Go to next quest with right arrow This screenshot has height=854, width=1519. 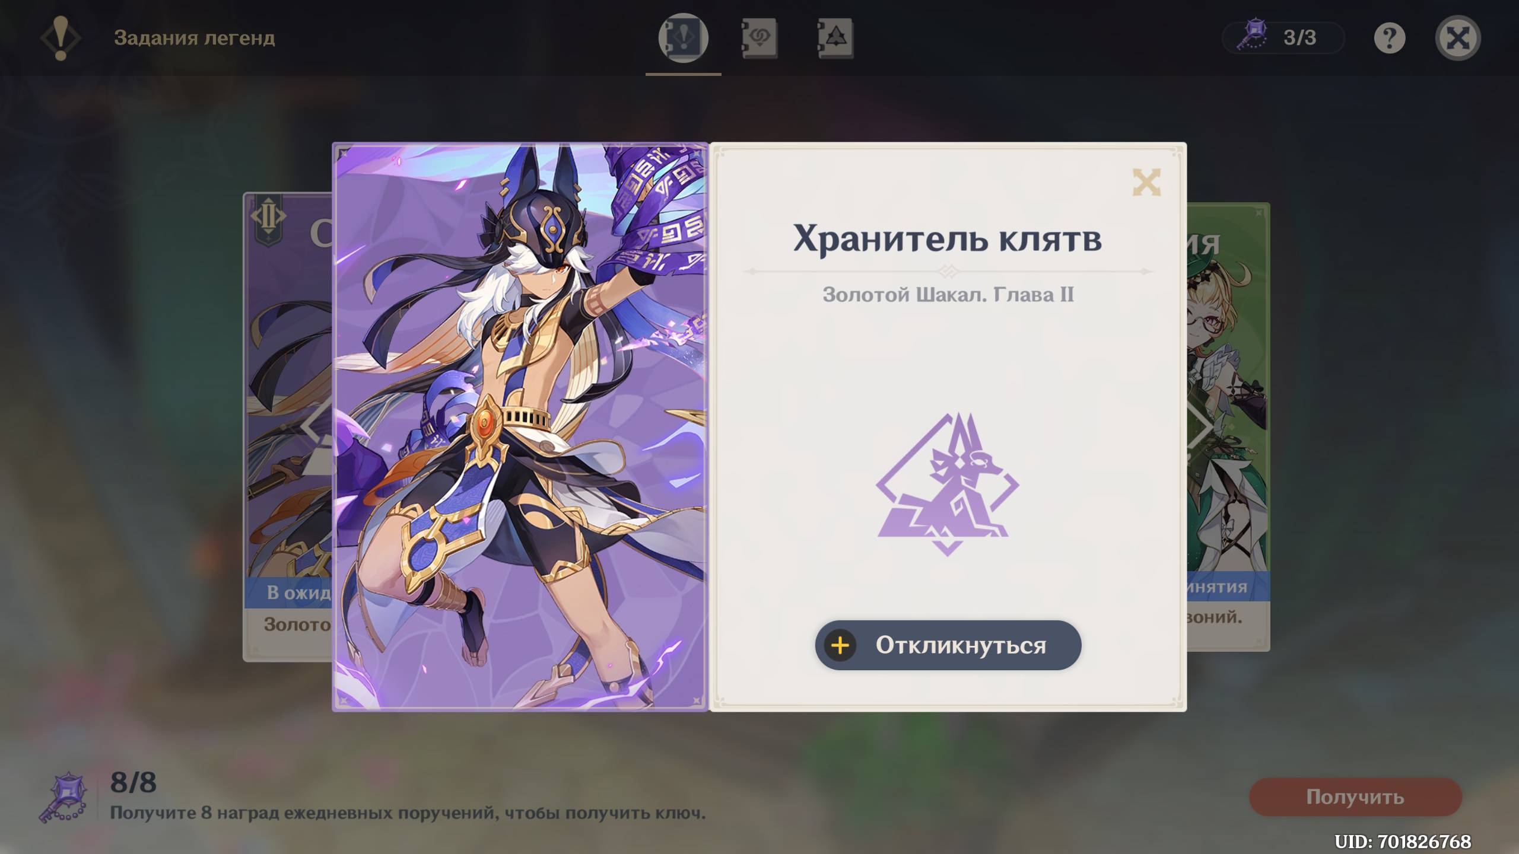pos(1200,425)
